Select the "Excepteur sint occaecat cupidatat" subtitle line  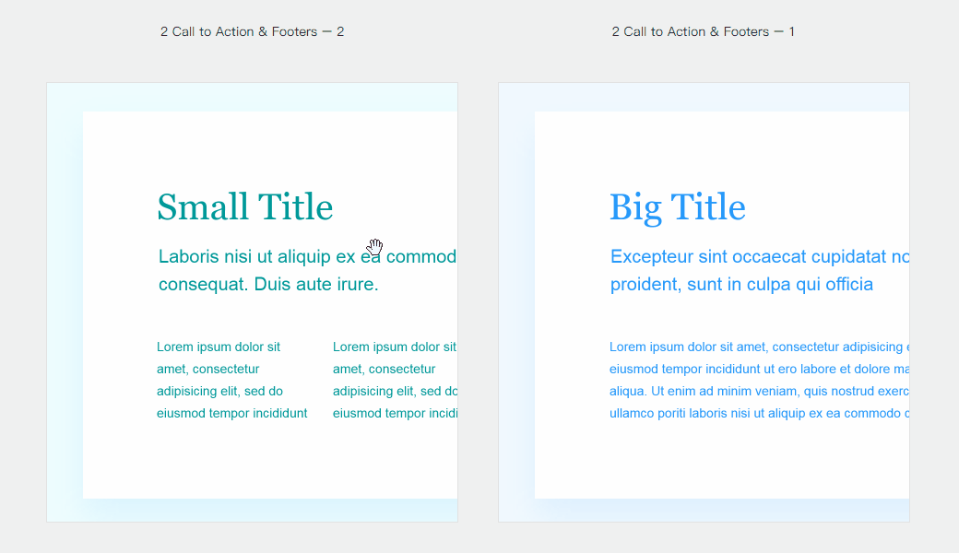756,256
